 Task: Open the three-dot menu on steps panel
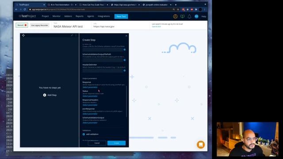76,35
